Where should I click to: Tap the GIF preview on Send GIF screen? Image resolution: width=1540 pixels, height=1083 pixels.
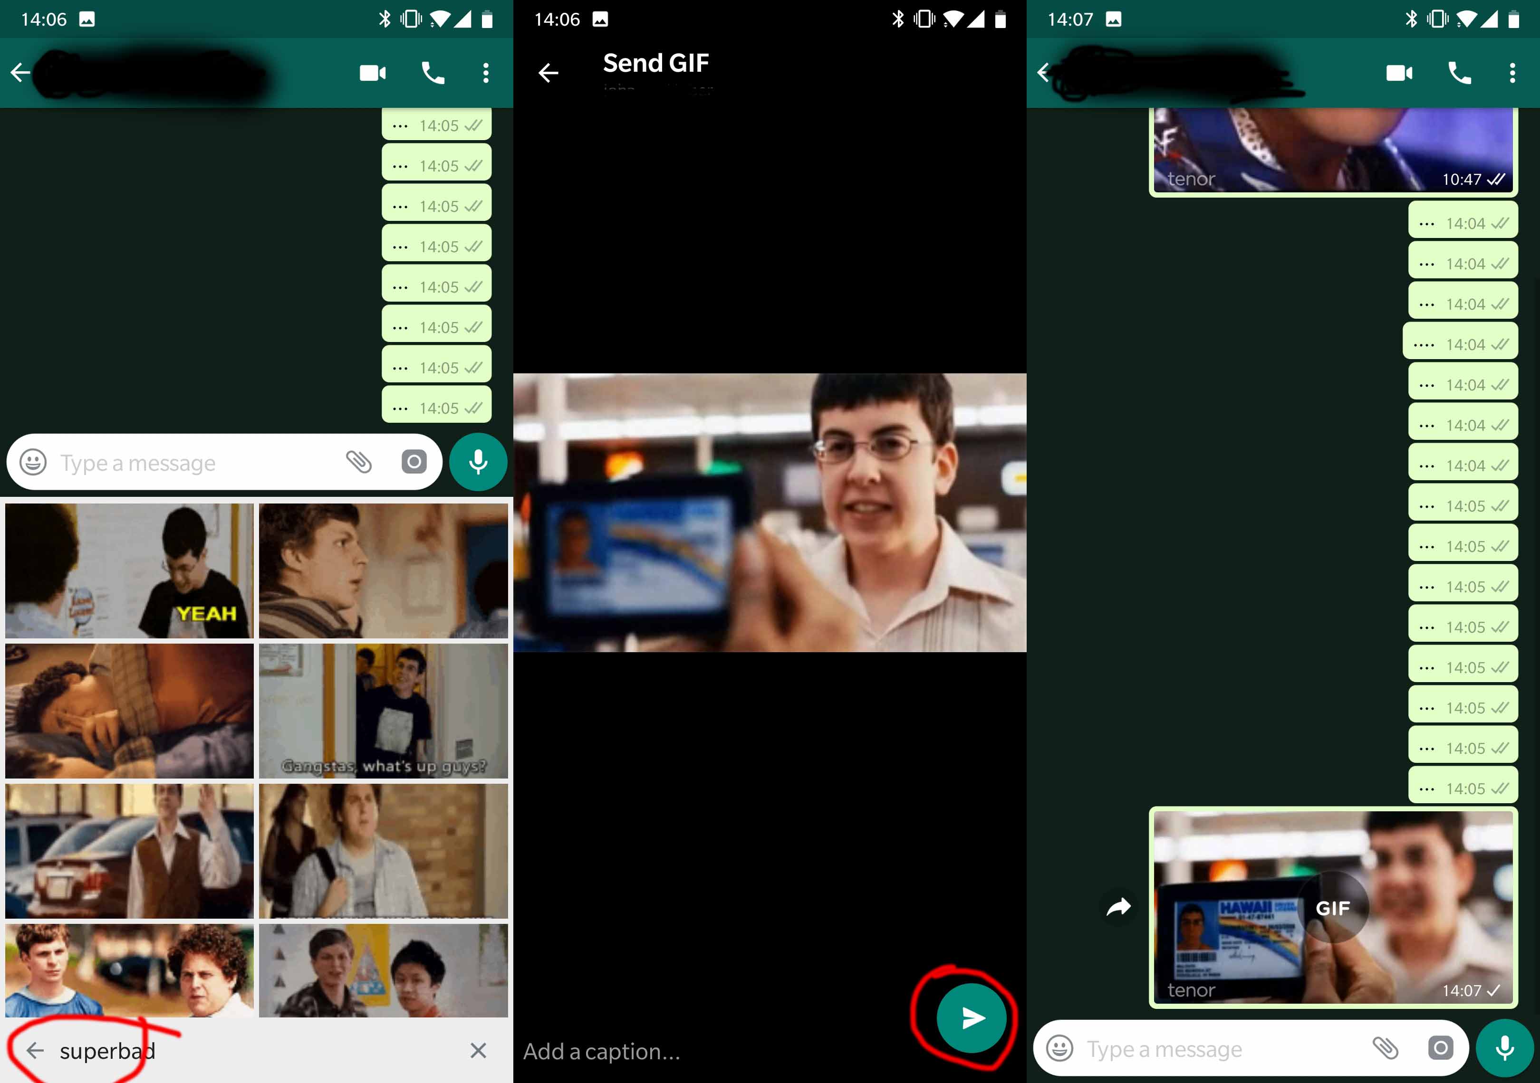tap(770, 513)
